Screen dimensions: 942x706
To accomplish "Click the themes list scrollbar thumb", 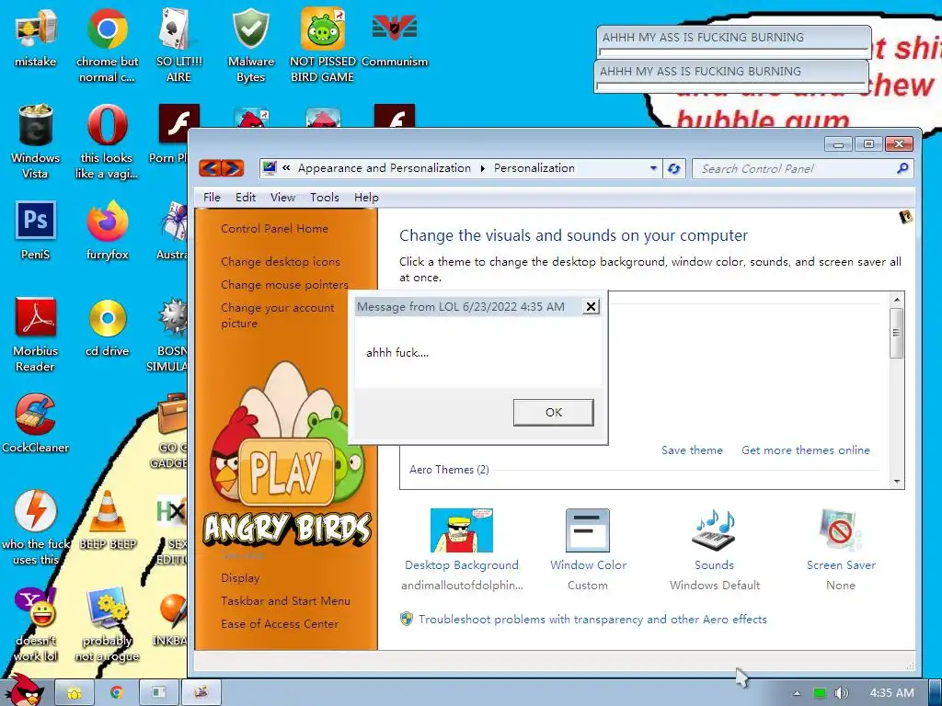I will point(896,333).
